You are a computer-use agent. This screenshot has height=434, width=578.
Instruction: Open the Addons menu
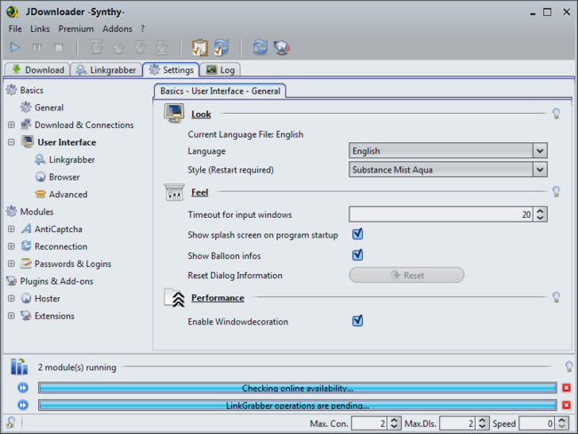[117, 28]
